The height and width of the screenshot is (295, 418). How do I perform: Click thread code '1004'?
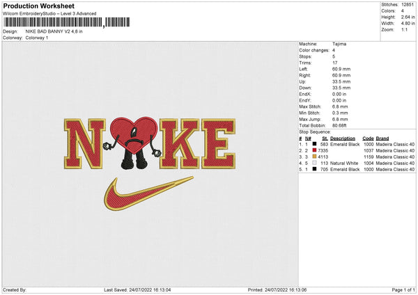click(369, 164)
